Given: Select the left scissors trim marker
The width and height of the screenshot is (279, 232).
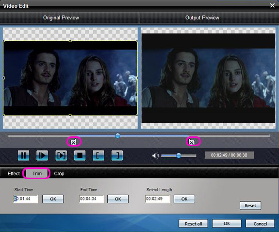Looking at the screenshot, I should (74, 142).
